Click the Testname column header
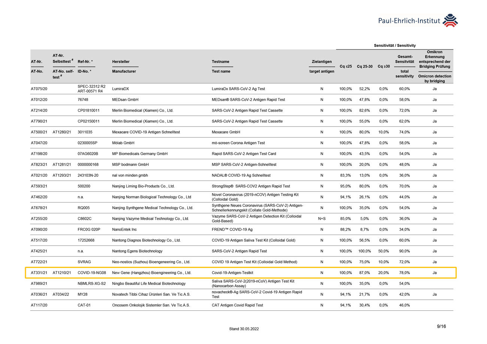Viewport: 487px width, 344px height. click(x=221, y=66)
